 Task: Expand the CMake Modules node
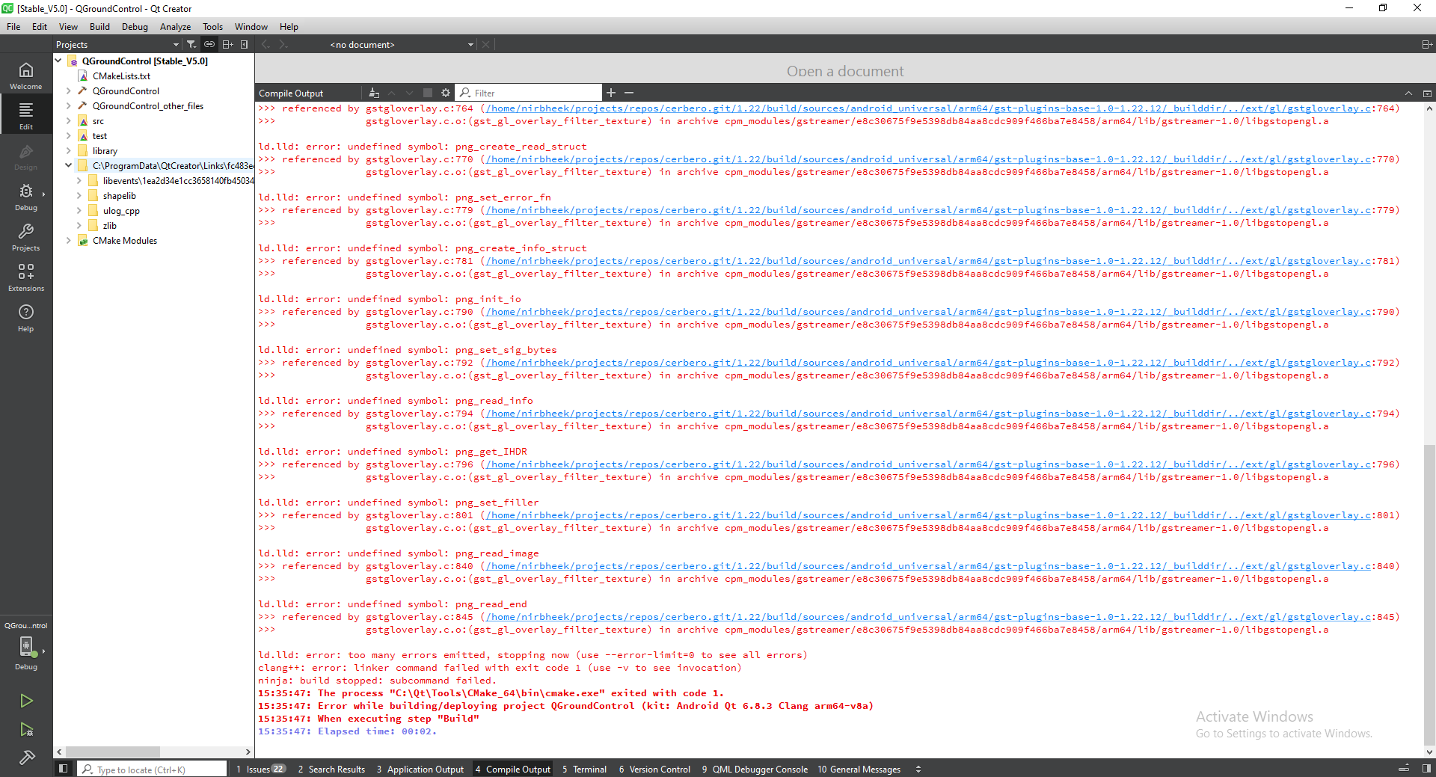68,241
